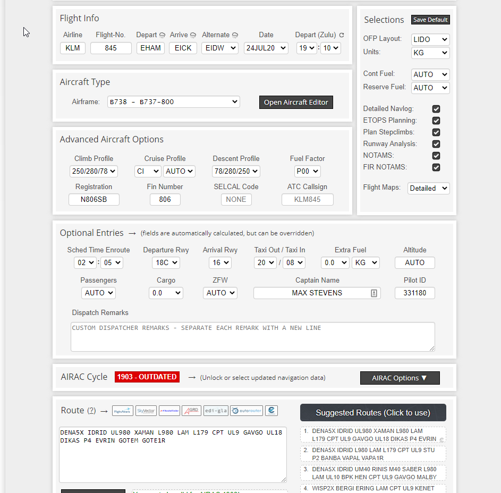Viewport: 501px width, 493px height.
Task: Click the Open Aircraft Editor button
Action: tap(296, 102)
